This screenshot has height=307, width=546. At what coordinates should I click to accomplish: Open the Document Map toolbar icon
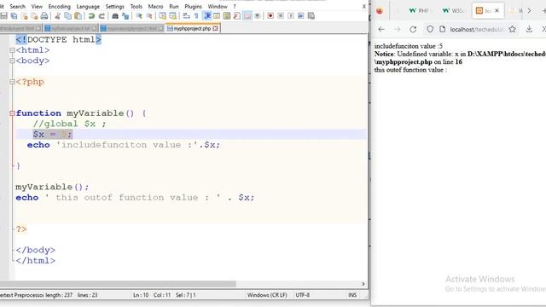pos(227,16)
